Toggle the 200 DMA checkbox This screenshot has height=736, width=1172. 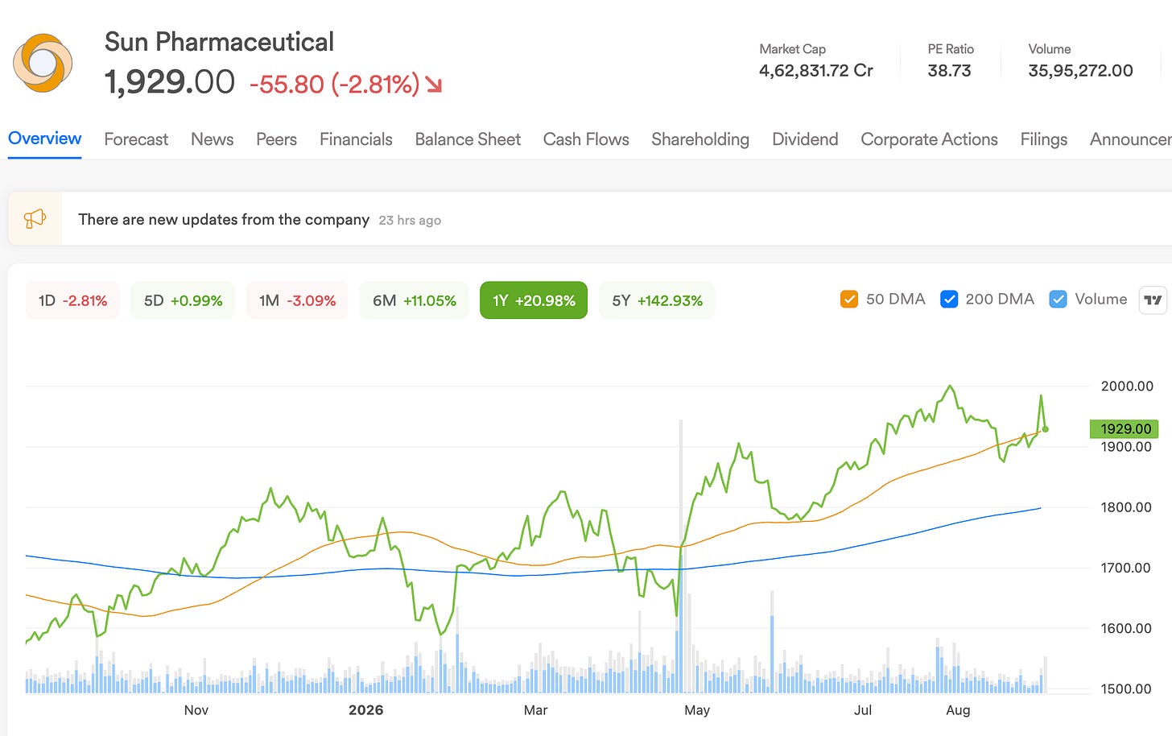coord(949,300)
